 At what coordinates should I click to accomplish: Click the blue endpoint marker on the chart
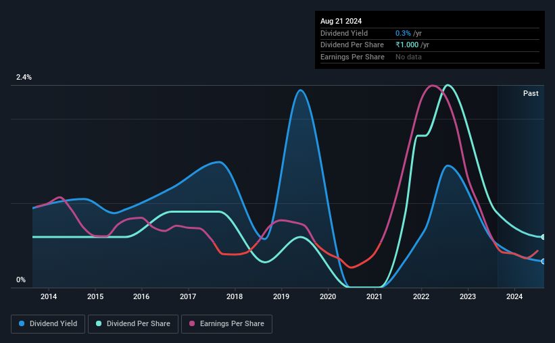(544, 262)
